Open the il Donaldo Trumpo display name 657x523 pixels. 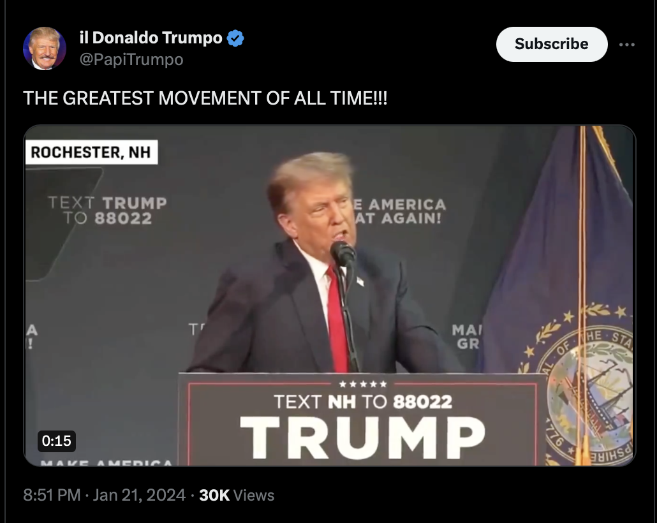(x=151, y=38)
